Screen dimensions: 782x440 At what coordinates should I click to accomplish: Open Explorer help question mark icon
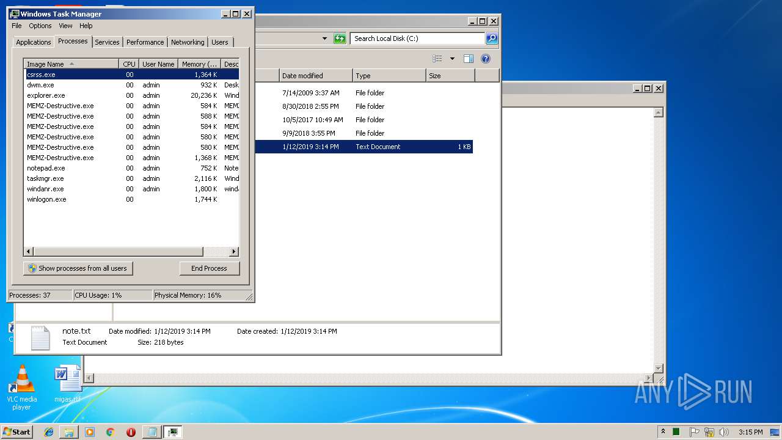[486, 59]
